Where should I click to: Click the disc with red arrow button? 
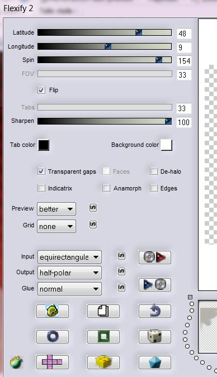coord(155,257)
